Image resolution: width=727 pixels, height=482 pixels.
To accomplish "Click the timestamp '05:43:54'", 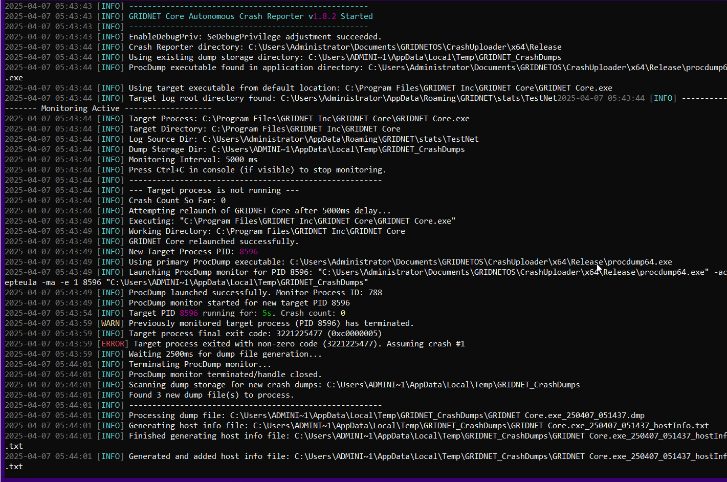I will [74, 313].
